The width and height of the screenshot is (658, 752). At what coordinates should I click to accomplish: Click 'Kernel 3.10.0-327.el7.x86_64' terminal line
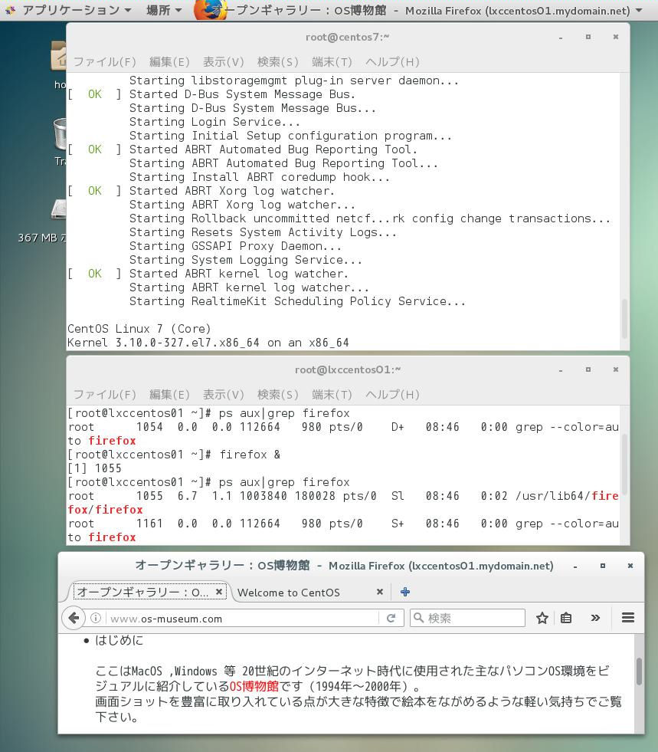coord(208,343)
